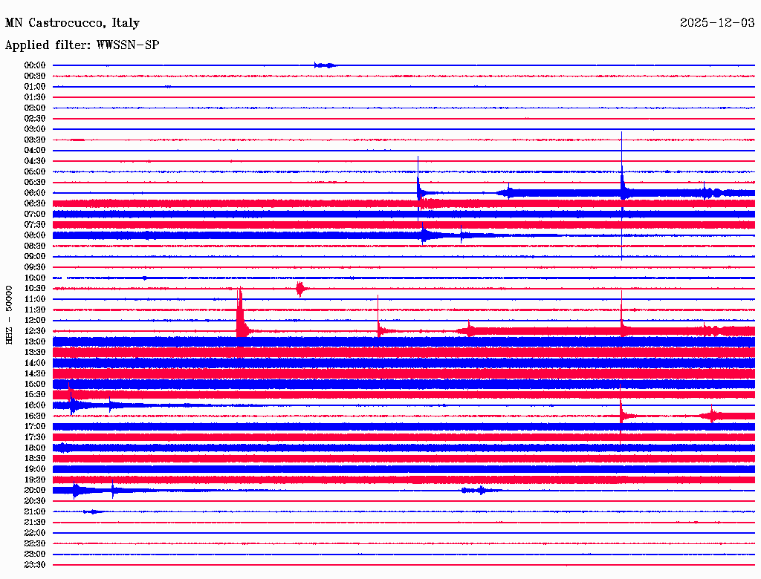Select the "Applied filter: WWSSN-SP" text
The height and width of the screenshot is (579, 761).
[82, 45]
